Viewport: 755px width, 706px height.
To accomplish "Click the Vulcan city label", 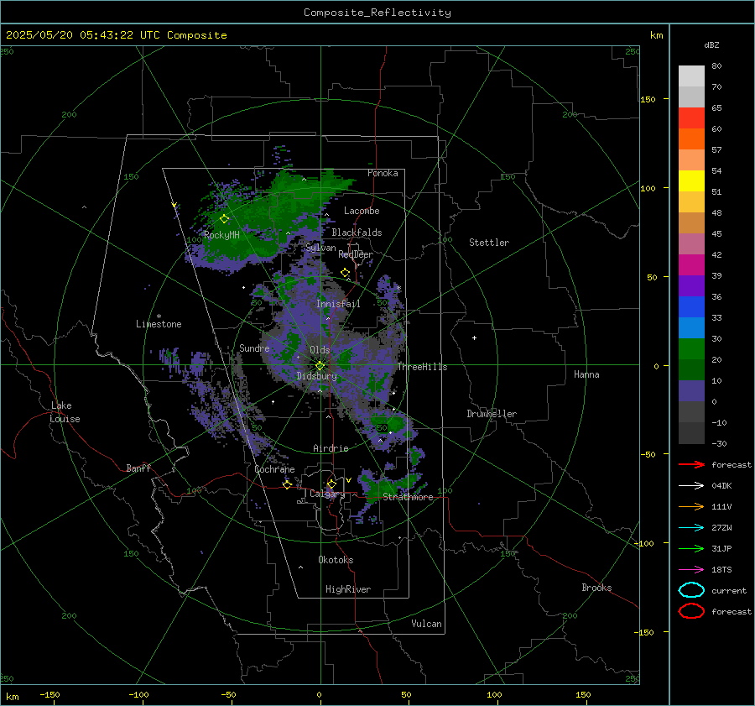I will coord(426,624).
